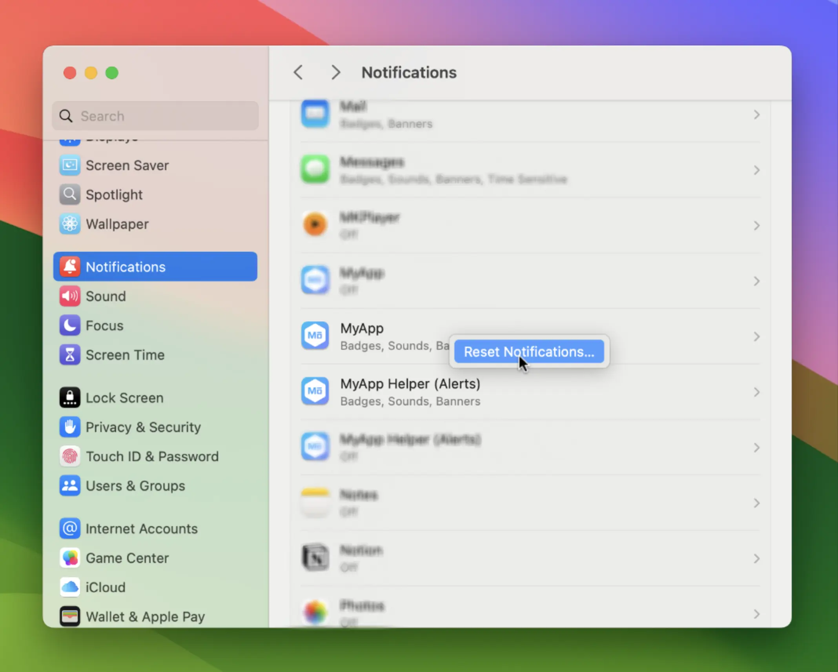Click the Search field

[x=155, y=116]
